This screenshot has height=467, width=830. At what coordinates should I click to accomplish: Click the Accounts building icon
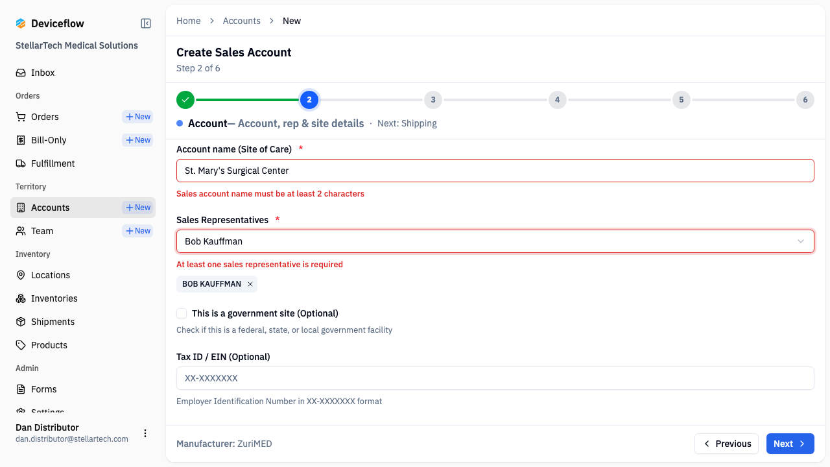click(21, 208)
